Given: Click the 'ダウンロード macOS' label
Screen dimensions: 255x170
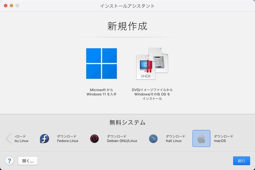Looking at the screenshot, I should pos(224,139).
